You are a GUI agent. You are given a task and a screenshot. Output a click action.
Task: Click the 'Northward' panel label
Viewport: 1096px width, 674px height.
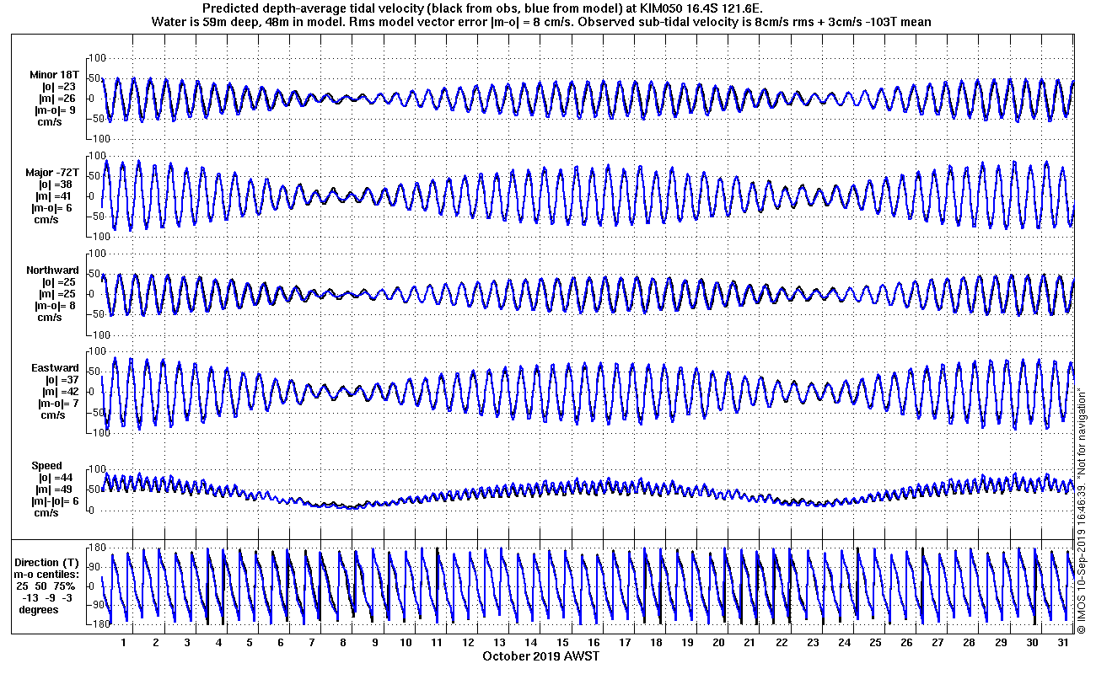(52, 270)
